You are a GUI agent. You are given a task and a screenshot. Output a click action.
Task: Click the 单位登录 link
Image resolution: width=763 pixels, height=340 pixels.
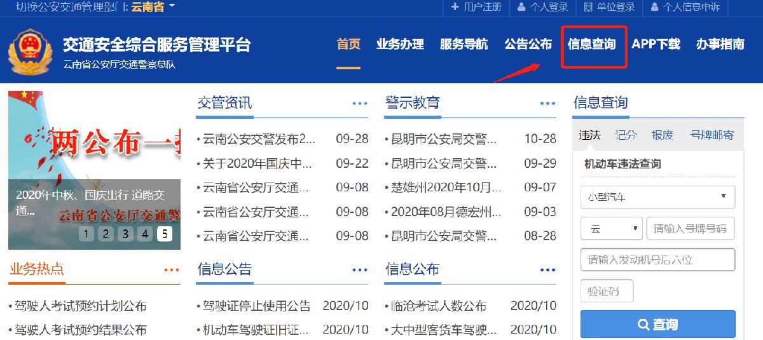coord(616,7)
